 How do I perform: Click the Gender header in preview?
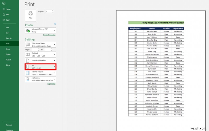coord(166,28)
